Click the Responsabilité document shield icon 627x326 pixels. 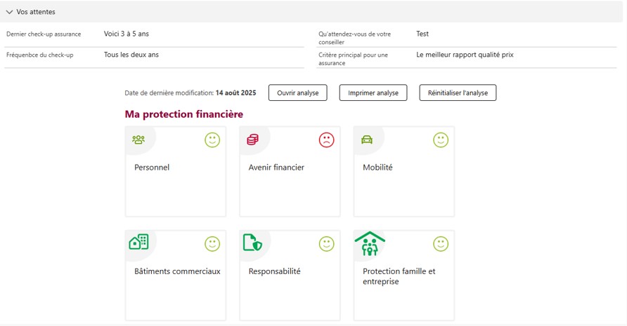[252, 243]
